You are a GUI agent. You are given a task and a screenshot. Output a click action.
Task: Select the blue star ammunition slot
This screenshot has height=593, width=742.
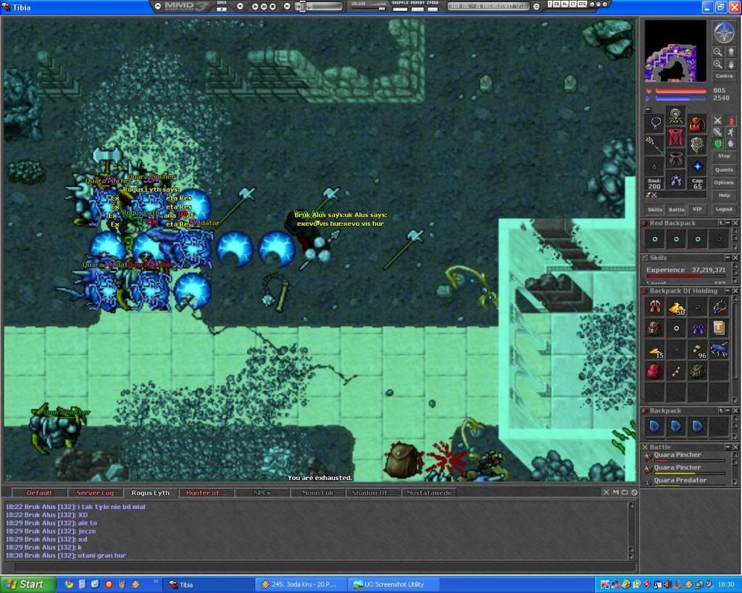click(696, 167)
